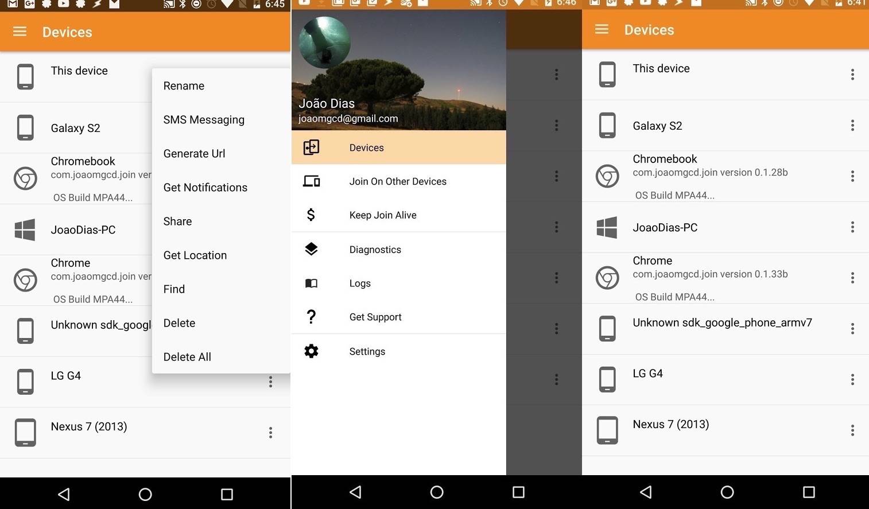This screenshot has width=869, height=509.
Task: Tap Nexus 7 tablet icon, right screen
Action: click(607, 430)
